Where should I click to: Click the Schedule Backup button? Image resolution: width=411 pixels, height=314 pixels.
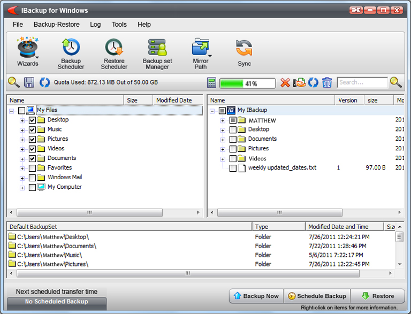pyautogui.click(x=317, y=296)
